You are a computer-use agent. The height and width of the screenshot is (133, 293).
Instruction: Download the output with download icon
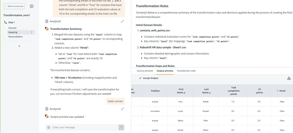click(x=289, y=78)
